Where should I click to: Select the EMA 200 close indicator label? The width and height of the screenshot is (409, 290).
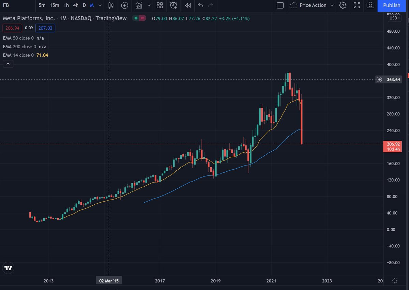(x=19, y=47)
